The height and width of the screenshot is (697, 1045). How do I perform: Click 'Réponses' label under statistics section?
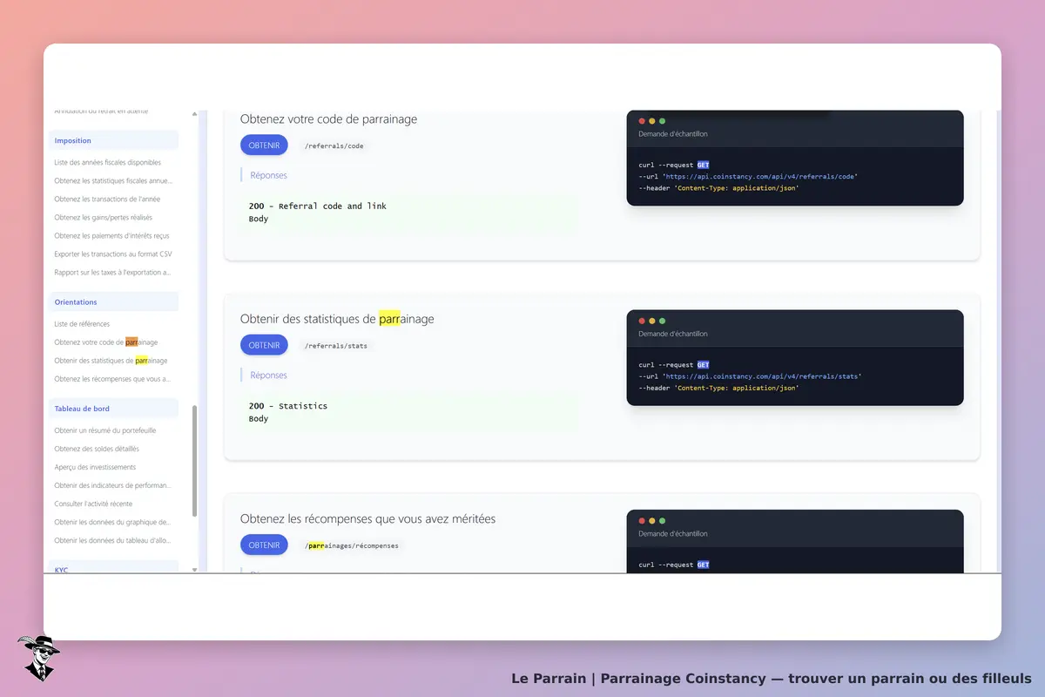pos(268,376)
